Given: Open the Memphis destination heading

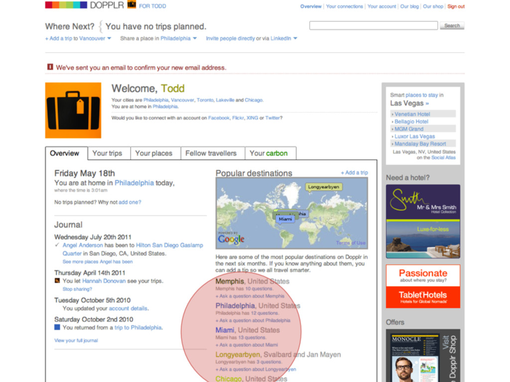Looking at the screenshot, I should (x=230, y=282).
